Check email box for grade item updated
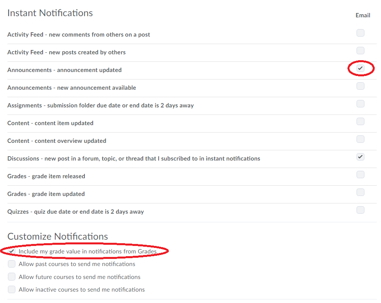Image resolution: width=381 pixels, height=303 pixels. click(360, 192)
